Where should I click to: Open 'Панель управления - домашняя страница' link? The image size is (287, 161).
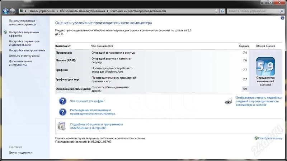click(x=23, y=23)
